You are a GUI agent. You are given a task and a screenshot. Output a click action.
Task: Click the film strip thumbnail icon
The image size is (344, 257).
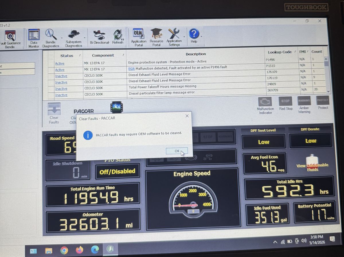tap(116, 108)
